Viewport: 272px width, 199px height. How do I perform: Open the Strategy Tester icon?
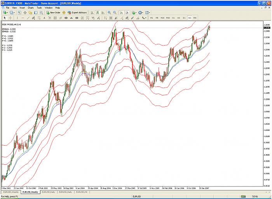coord(41,12)
